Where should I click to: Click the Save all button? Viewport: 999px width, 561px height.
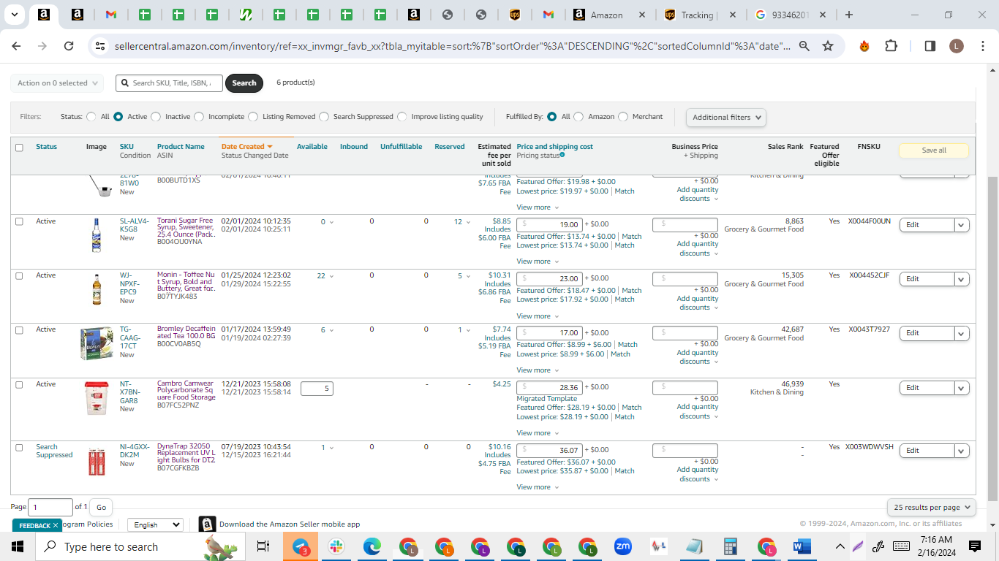[x=934, y=150]
